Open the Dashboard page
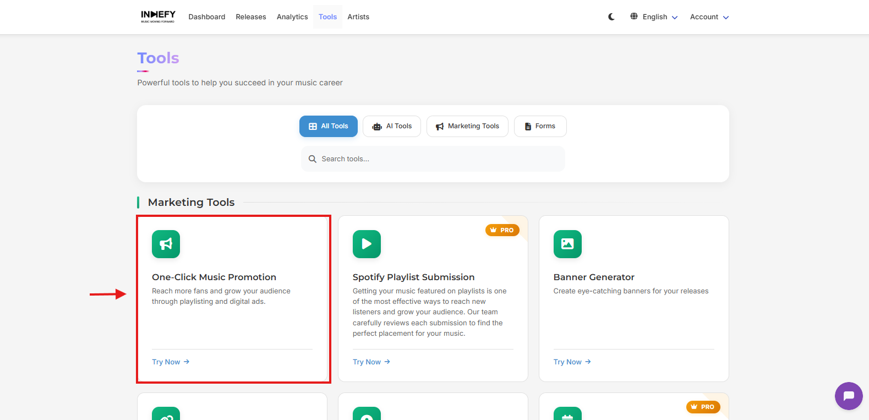The image size is (869, 420). point(207,17)
